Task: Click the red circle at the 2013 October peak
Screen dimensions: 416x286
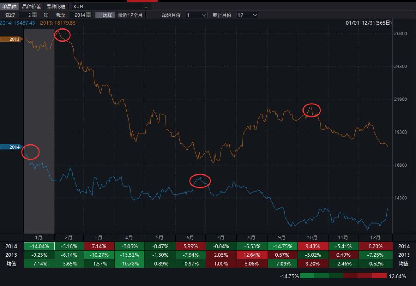Action: click(312, 110)
